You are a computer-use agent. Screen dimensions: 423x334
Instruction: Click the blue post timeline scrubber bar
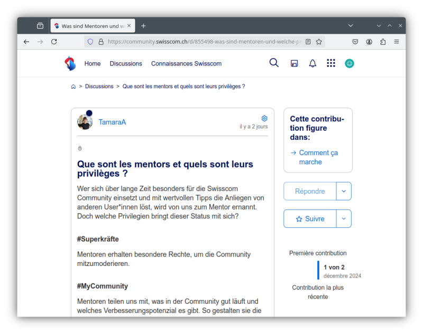(318, 270)
